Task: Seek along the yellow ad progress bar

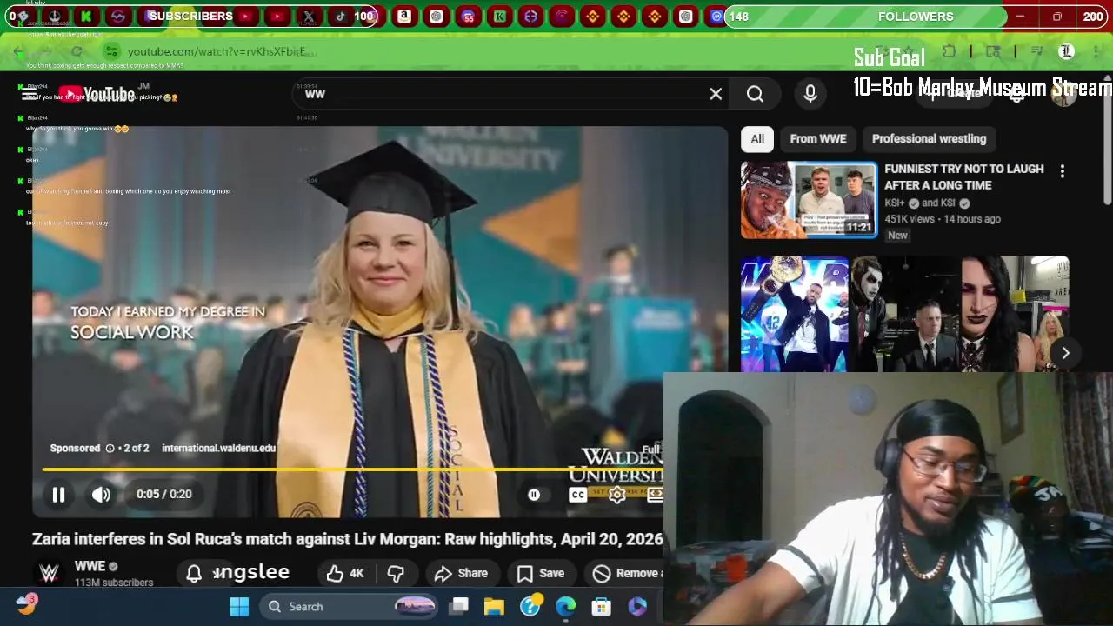Action: coord(352,469)
